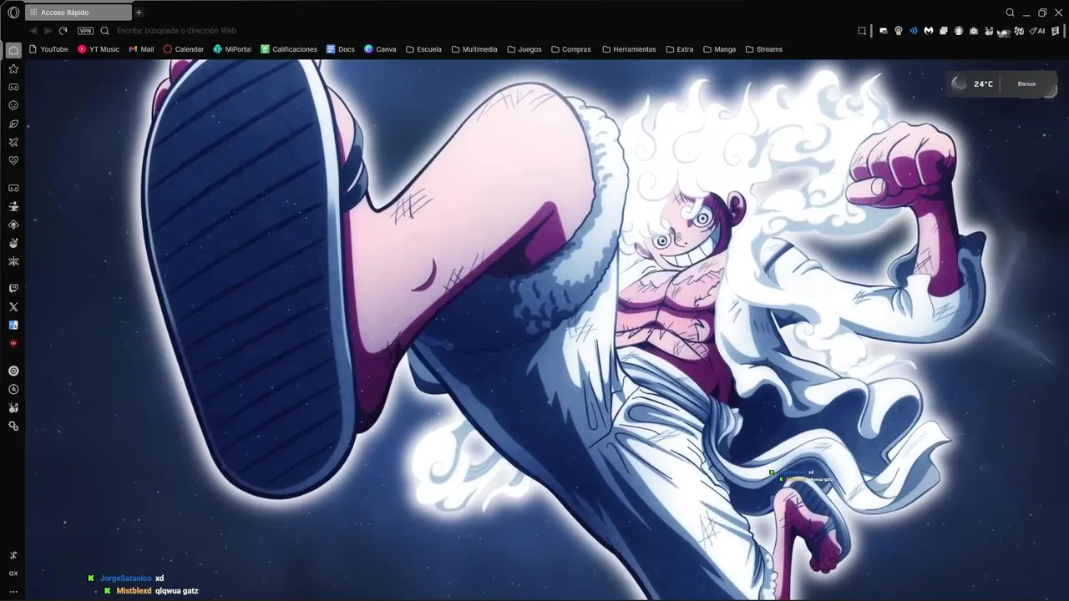Open a new tab with plus button
This screenshot has height=601, width=1069.
pyautogui.click(x=139, y=13)
